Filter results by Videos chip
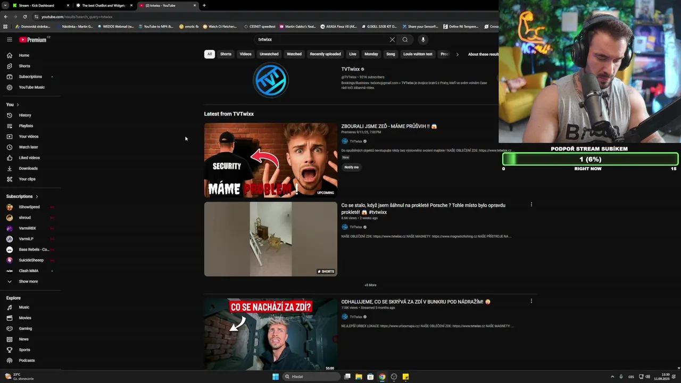This screenshot has width=681, height=383. 245,54
